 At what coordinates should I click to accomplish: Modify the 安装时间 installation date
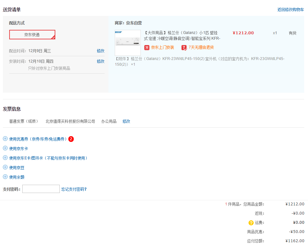click(100, 61)
